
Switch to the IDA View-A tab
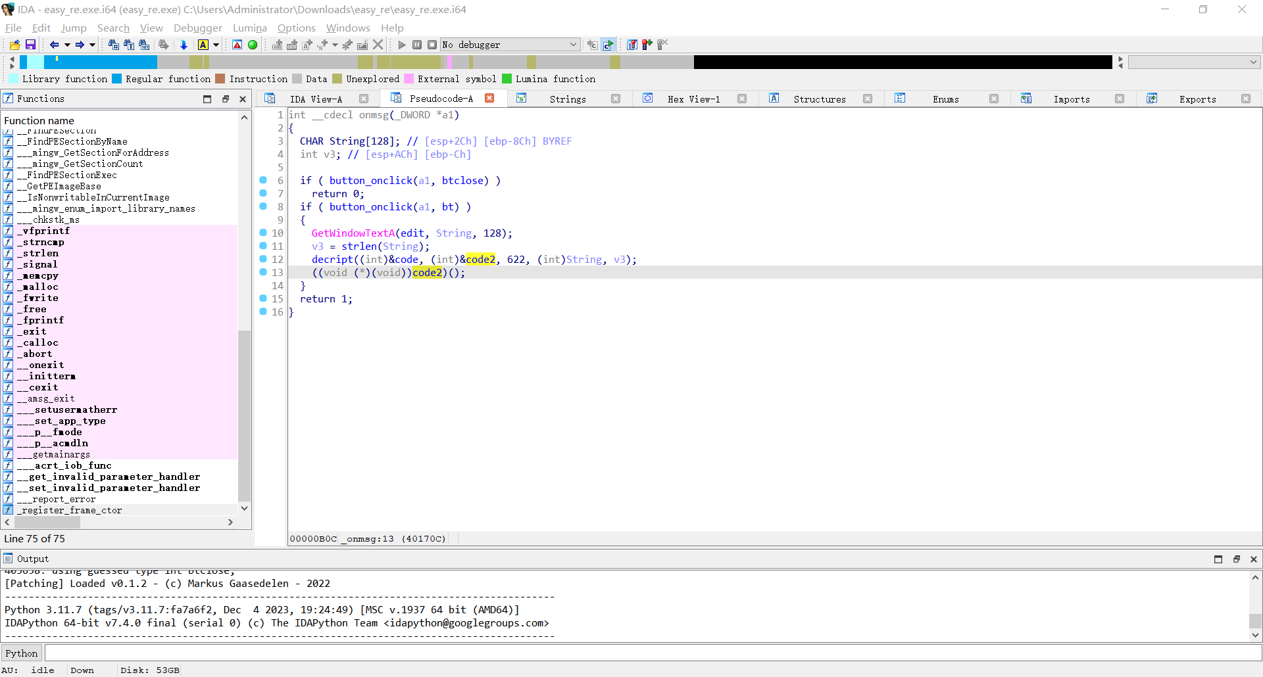point(316,99)
